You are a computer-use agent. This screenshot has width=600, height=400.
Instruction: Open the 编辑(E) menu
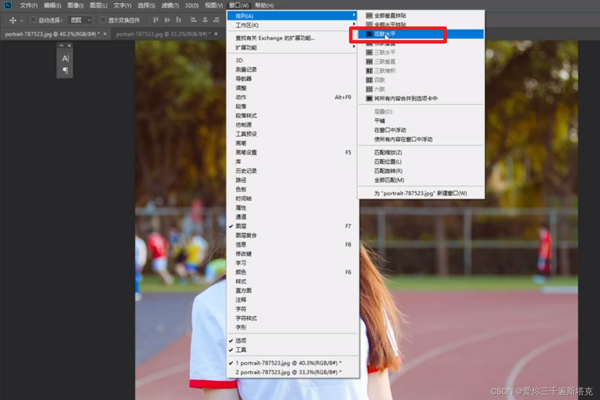(53, 5)
